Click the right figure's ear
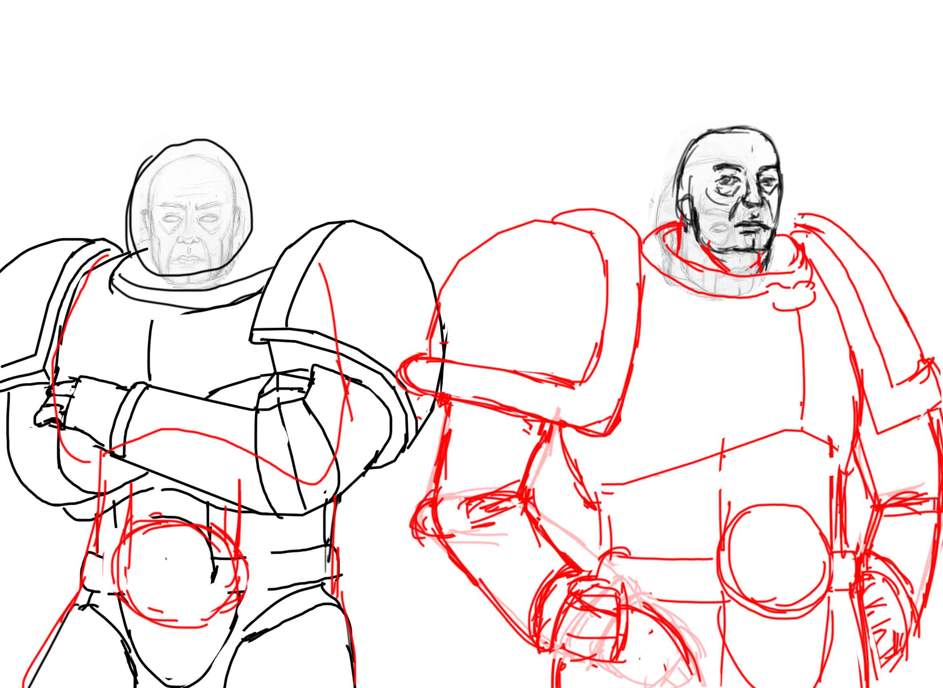The height and width of the screenshot is (688, 943). [684, 207]
